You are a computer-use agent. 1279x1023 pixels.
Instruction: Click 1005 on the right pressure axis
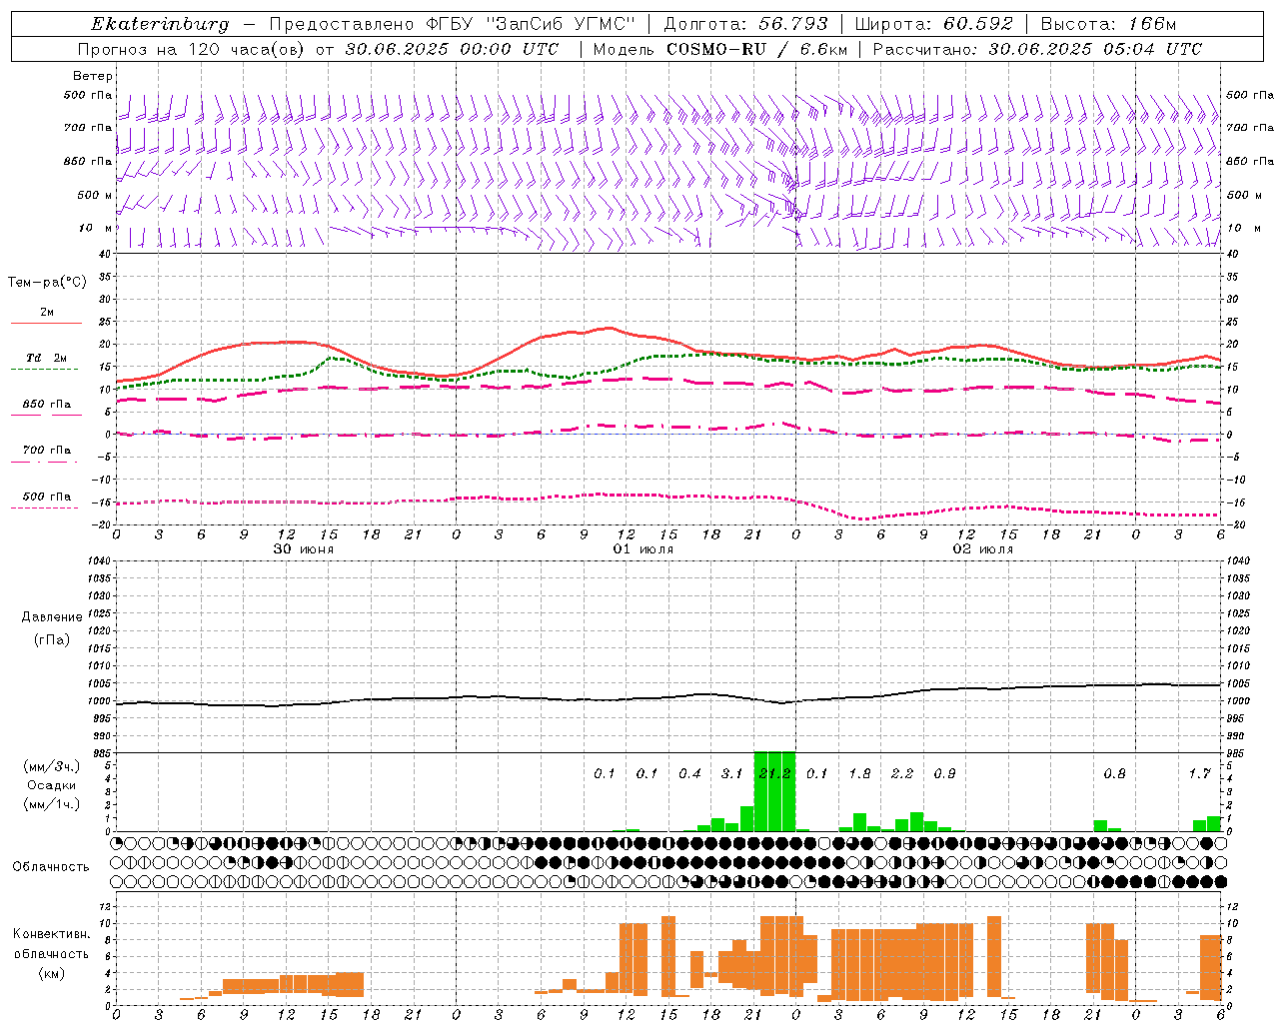pos(1237,683)
